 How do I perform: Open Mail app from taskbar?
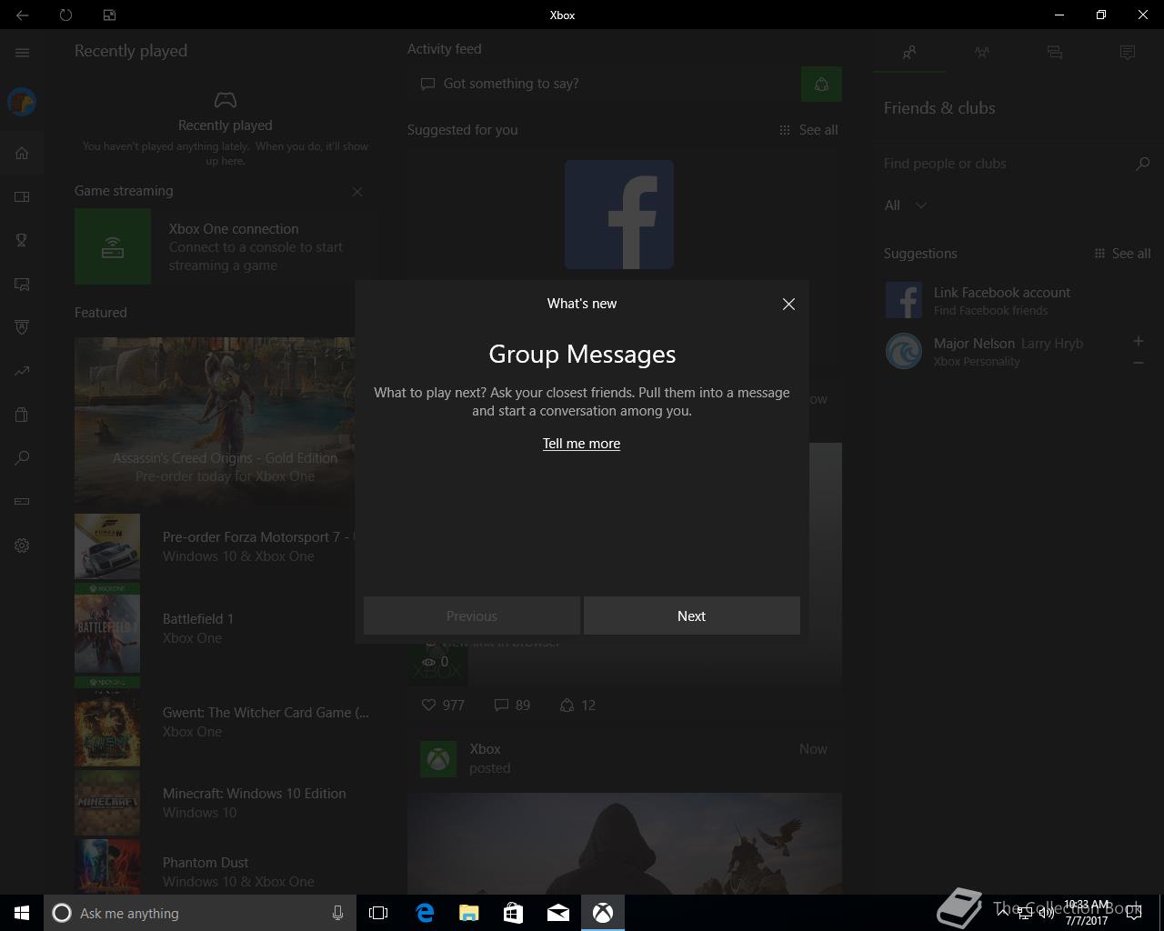[558, 913]
